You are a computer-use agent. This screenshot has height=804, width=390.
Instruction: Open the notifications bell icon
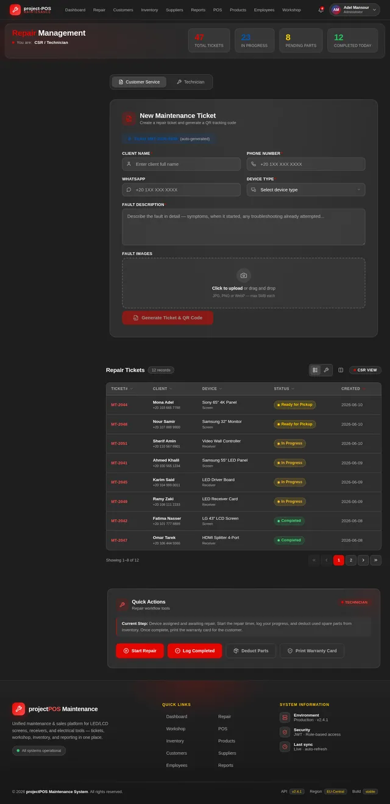(321, 10)
